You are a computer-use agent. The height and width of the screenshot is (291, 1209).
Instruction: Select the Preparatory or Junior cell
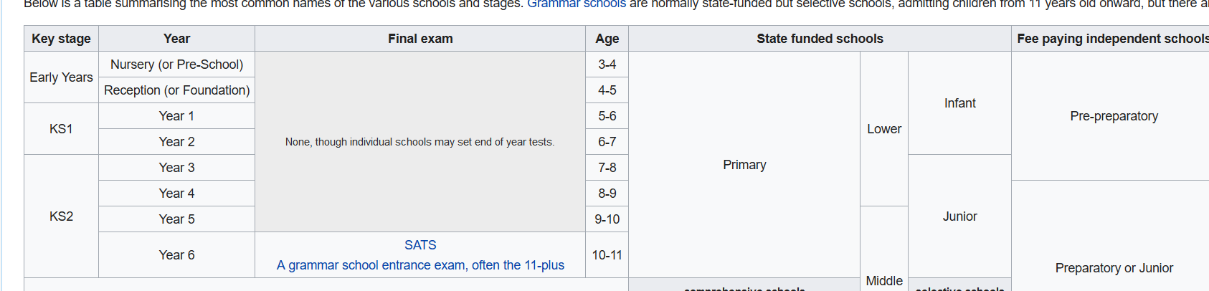1114,268
